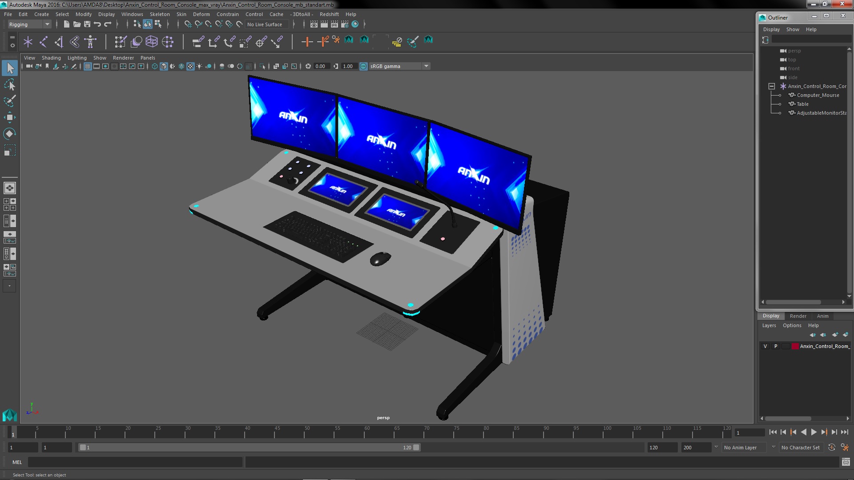This screenshot has width=854, height=480.
Task: Switch to the Anim layer tab
Action: coord(822,316)
